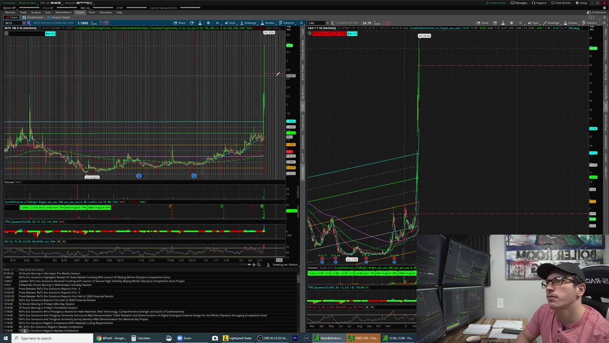Open Setup menu
The width and height of the screenshot is (609, 343).
581,3
